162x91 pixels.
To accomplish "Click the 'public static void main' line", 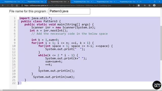I will [59, 24].
